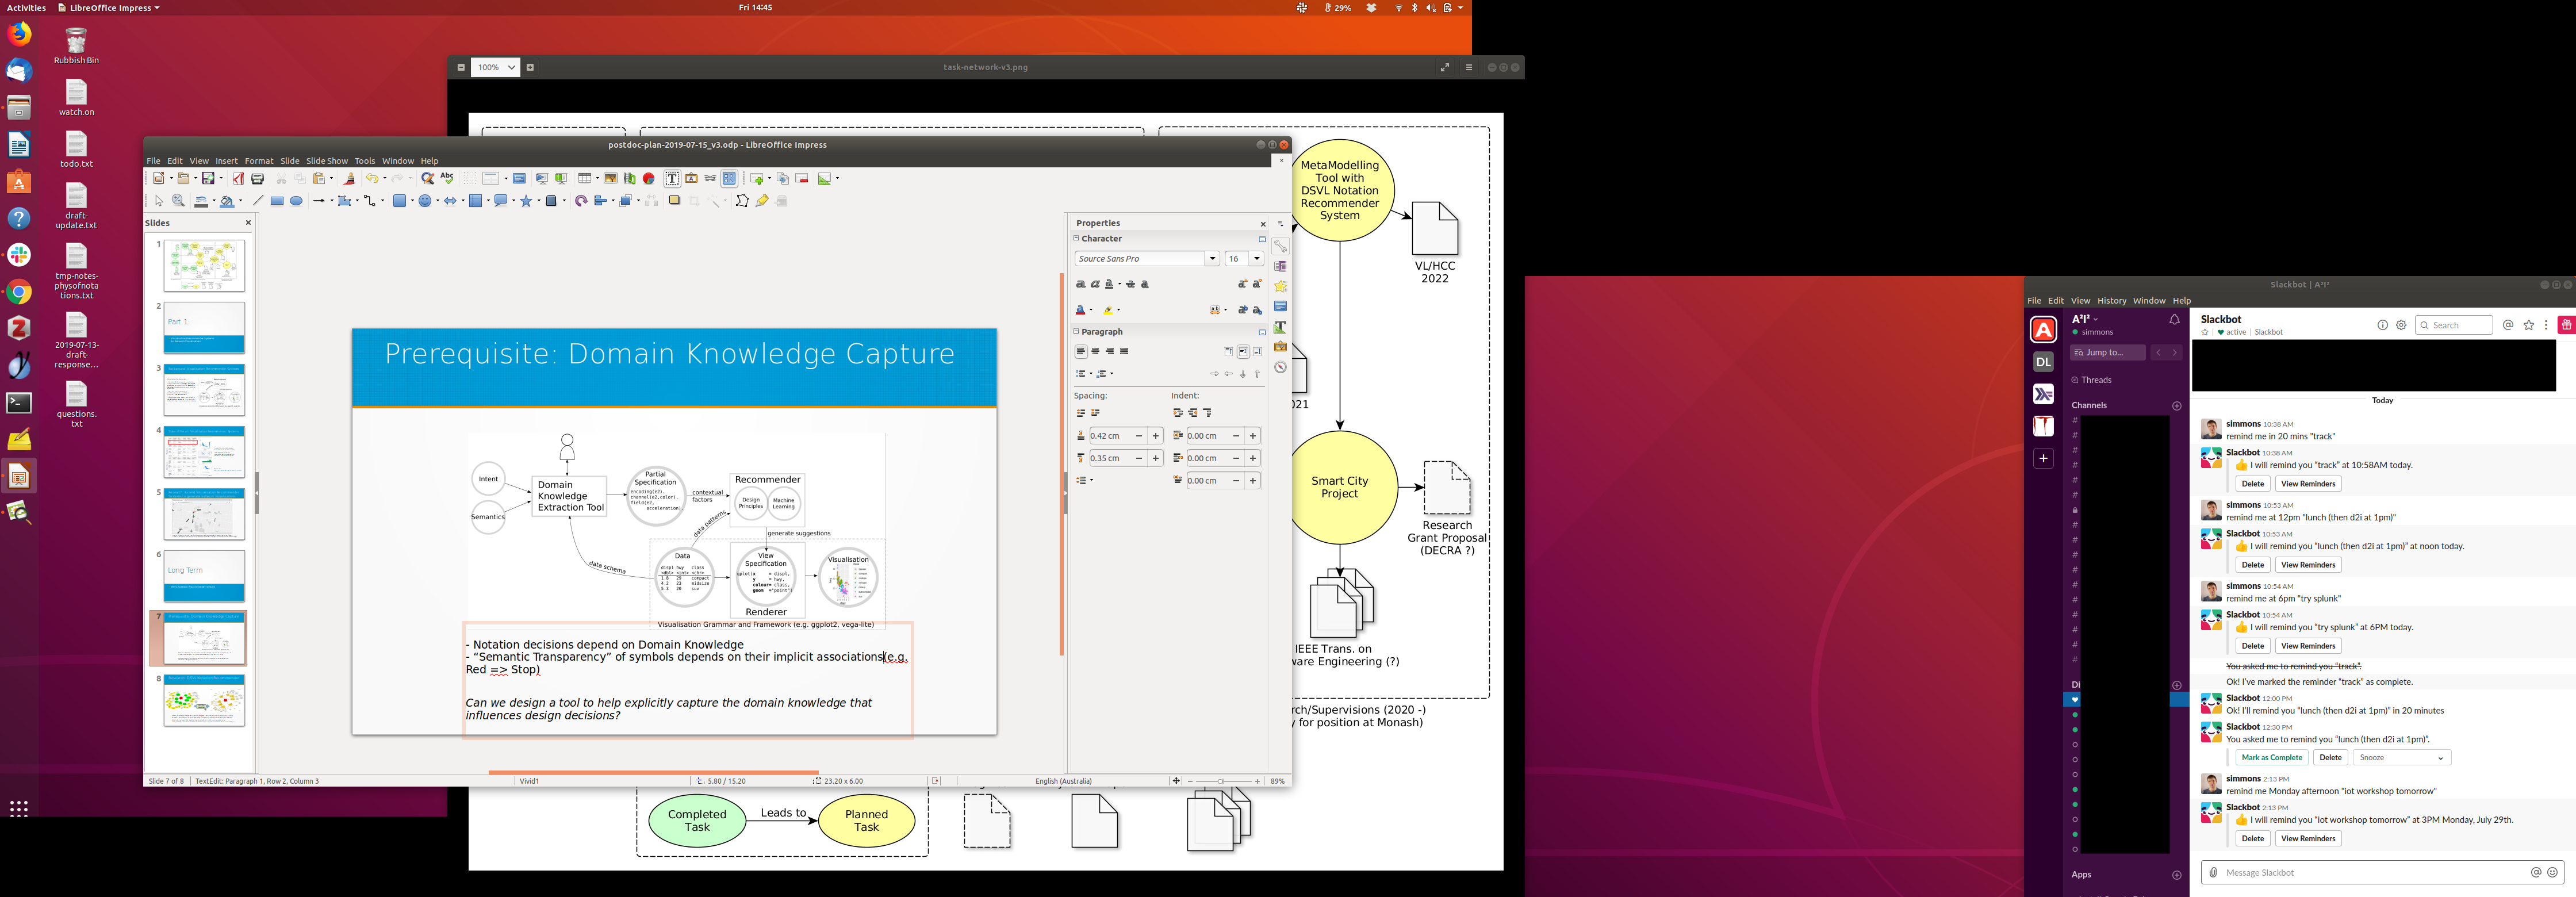Image resolution: width=2576 pixels, height=897 pixels.
Task: Toggle italic in Character panel
Action: coord(1096,284)
